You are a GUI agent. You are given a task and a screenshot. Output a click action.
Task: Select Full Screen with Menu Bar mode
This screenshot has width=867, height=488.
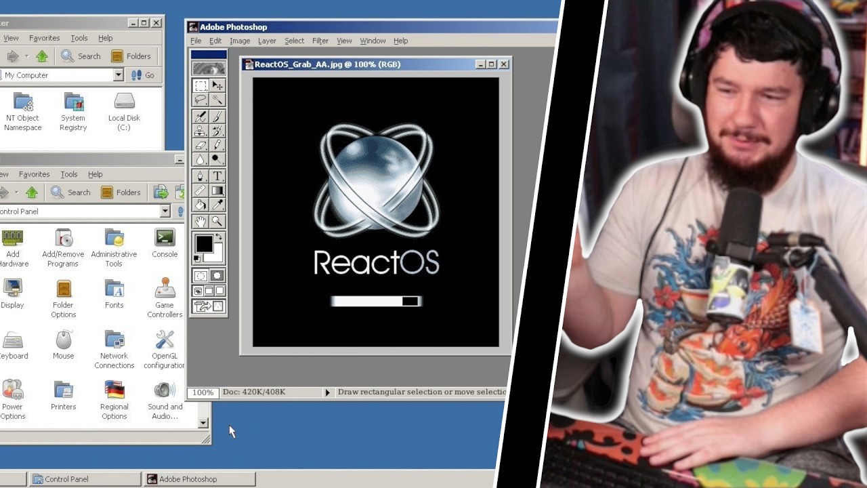point(209,291)
